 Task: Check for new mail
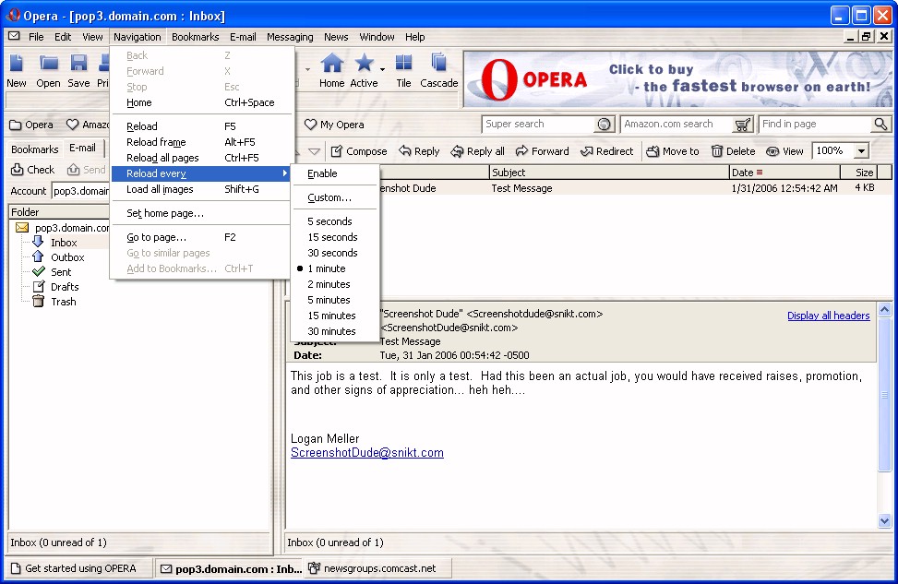[x=33, y=170]
